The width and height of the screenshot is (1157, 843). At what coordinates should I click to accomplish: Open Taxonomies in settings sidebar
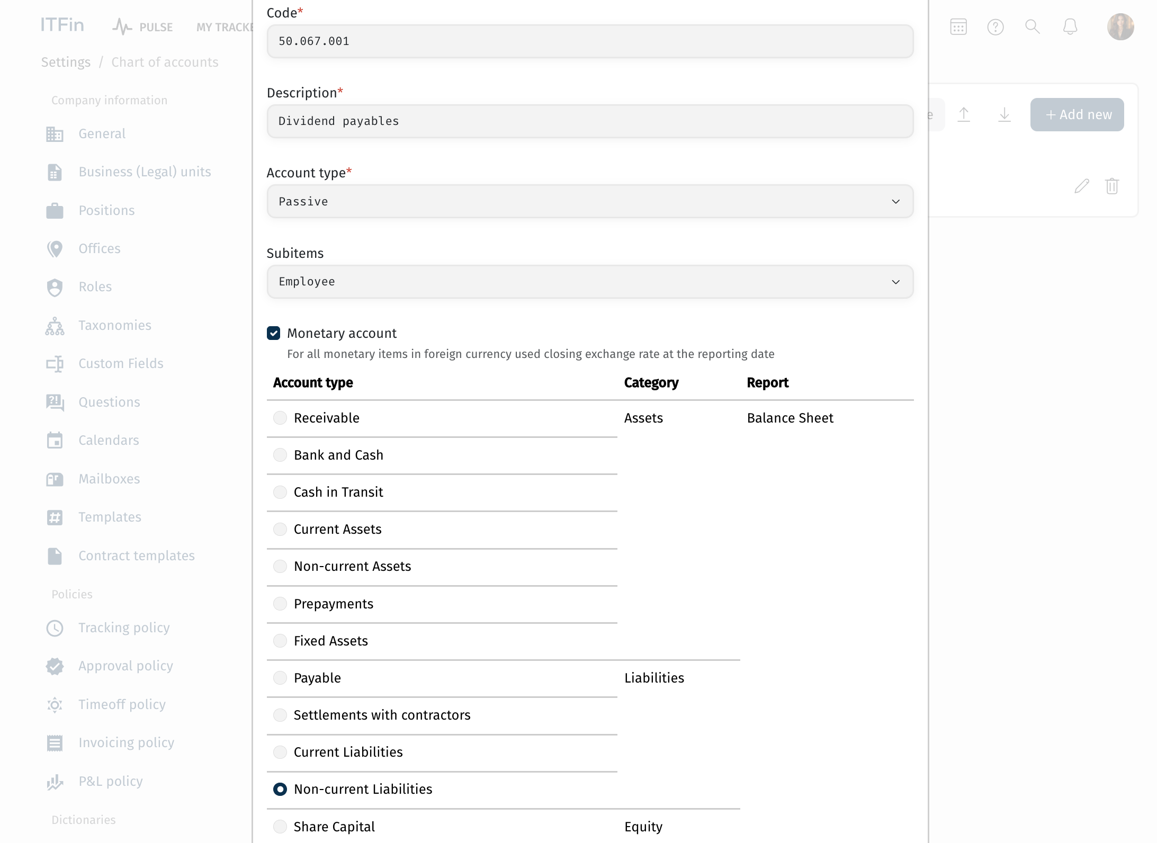[x=114, y=325]
